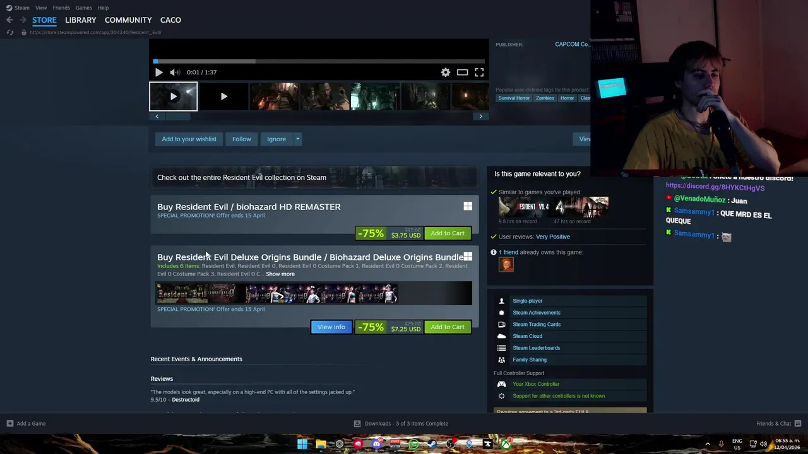Open Help menu
This screenshot has height=454, width=808.
point(103,8)
